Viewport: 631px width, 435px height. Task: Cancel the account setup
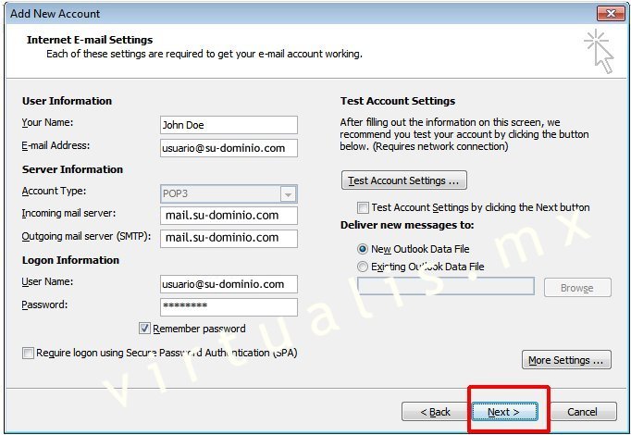coord(582,412)
